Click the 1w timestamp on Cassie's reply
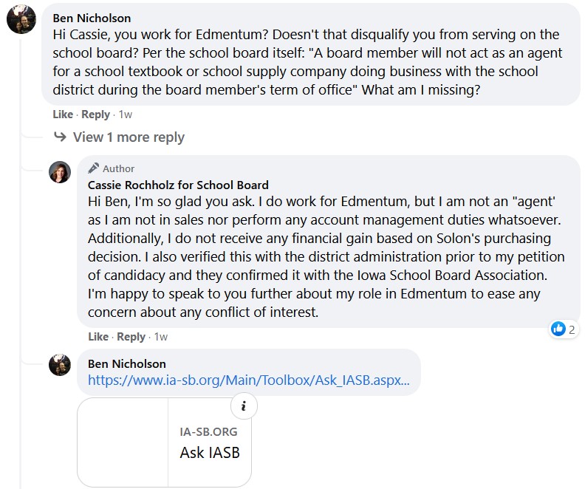 click(160, 337)
